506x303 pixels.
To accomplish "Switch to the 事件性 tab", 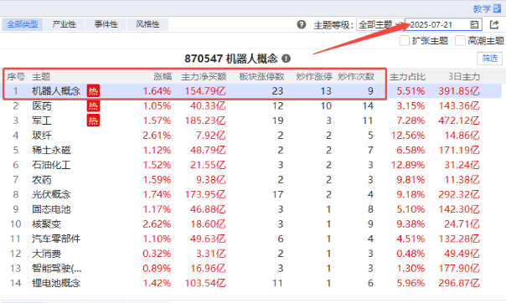I will pos(106,24).
